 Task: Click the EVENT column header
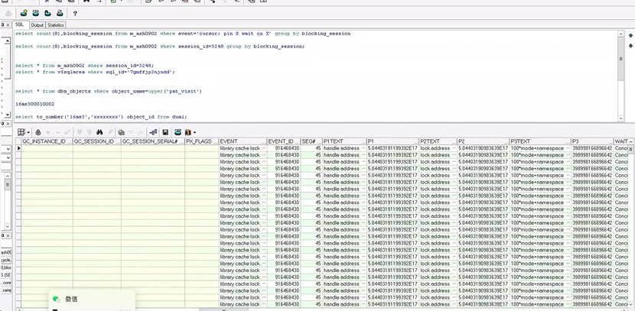(x=243, y=141)
